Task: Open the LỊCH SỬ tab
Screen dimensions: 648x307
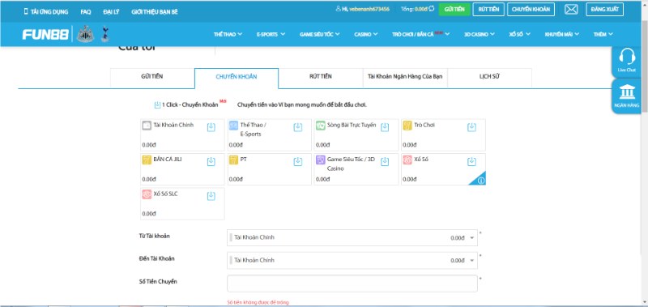Action: click(x=490, y=78)
